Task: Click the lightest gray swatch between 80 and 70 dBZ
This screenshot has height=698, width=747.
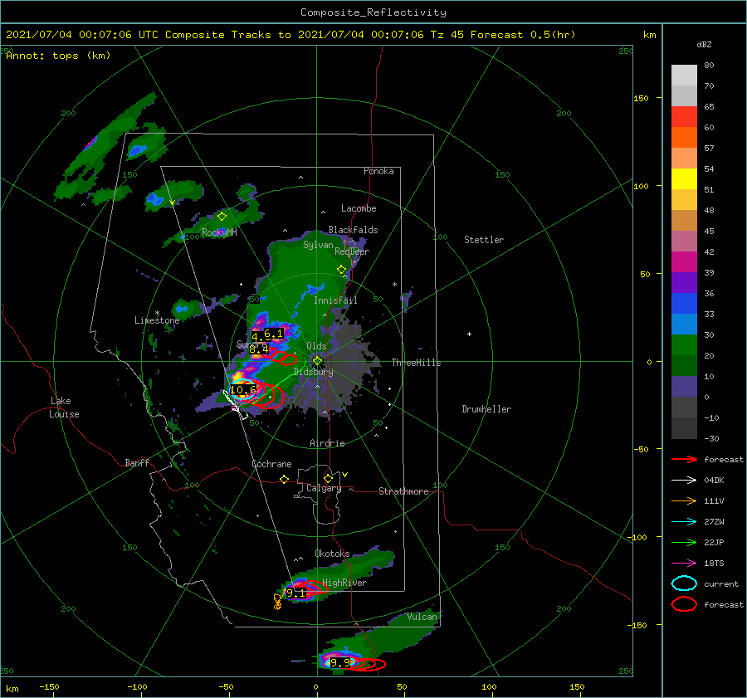Action: [684, 76]
